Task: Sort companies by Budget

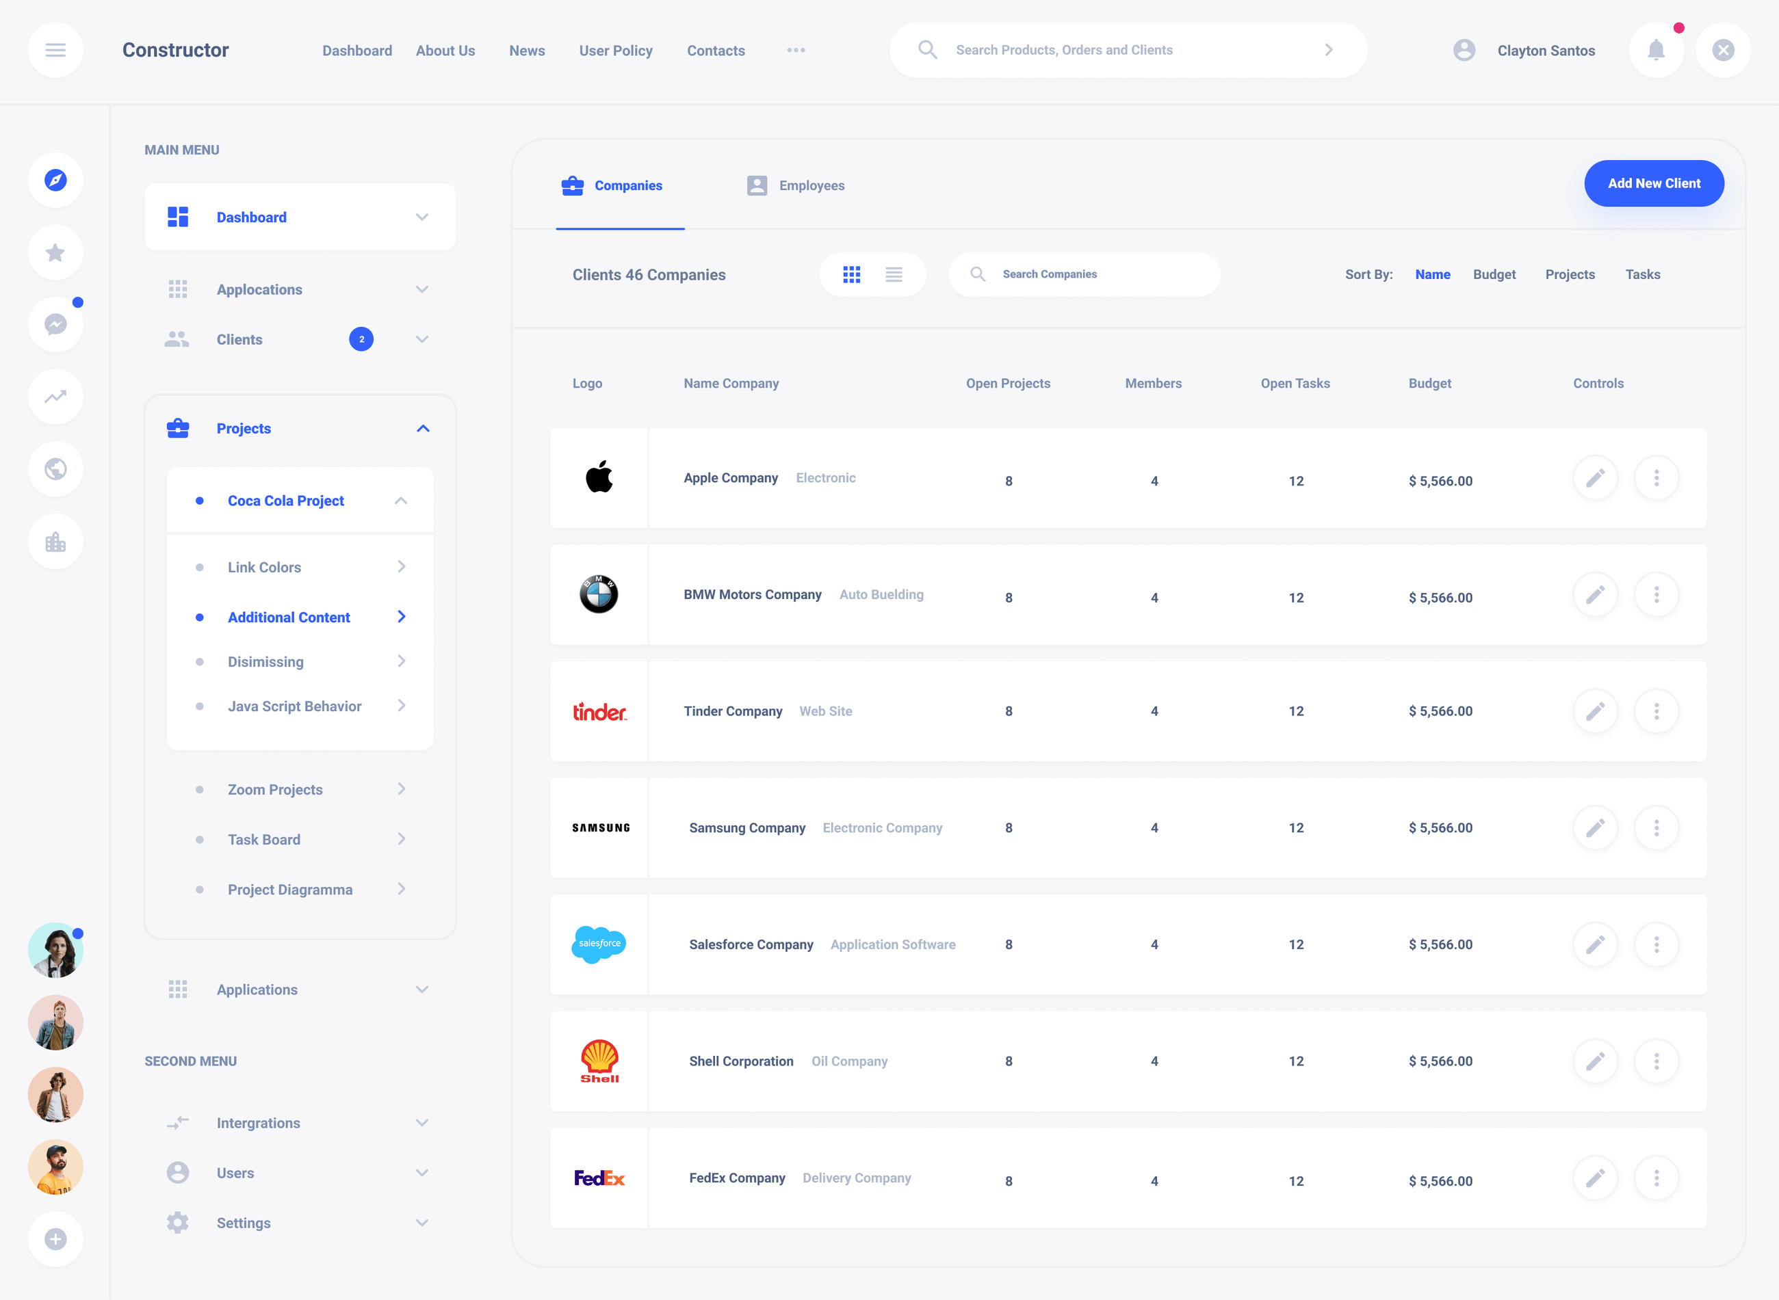Action: coord(1495,274)
